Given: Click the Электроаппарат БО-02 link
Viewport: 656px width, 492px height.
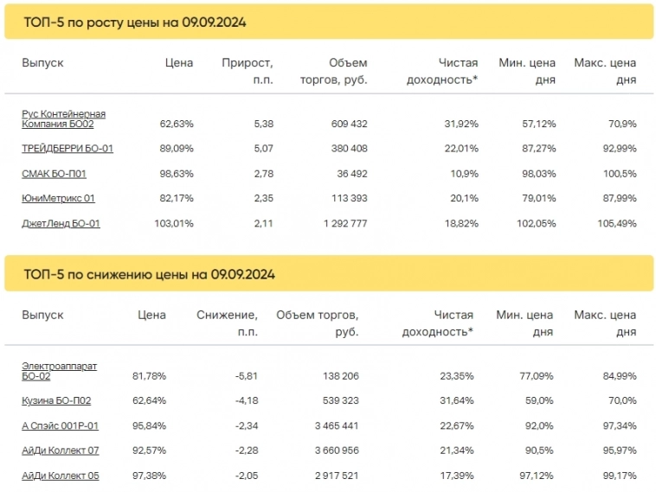Looking at the screenshot, I should (59, 371).
